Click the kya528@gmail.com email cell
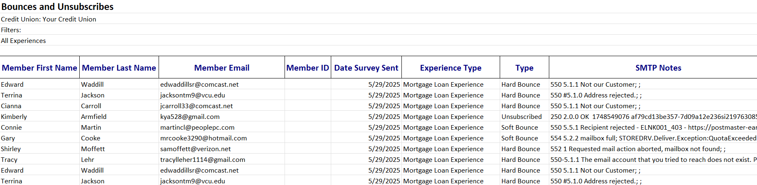The width and height of the screenshot is (757, 185). (x=190, y=116)
